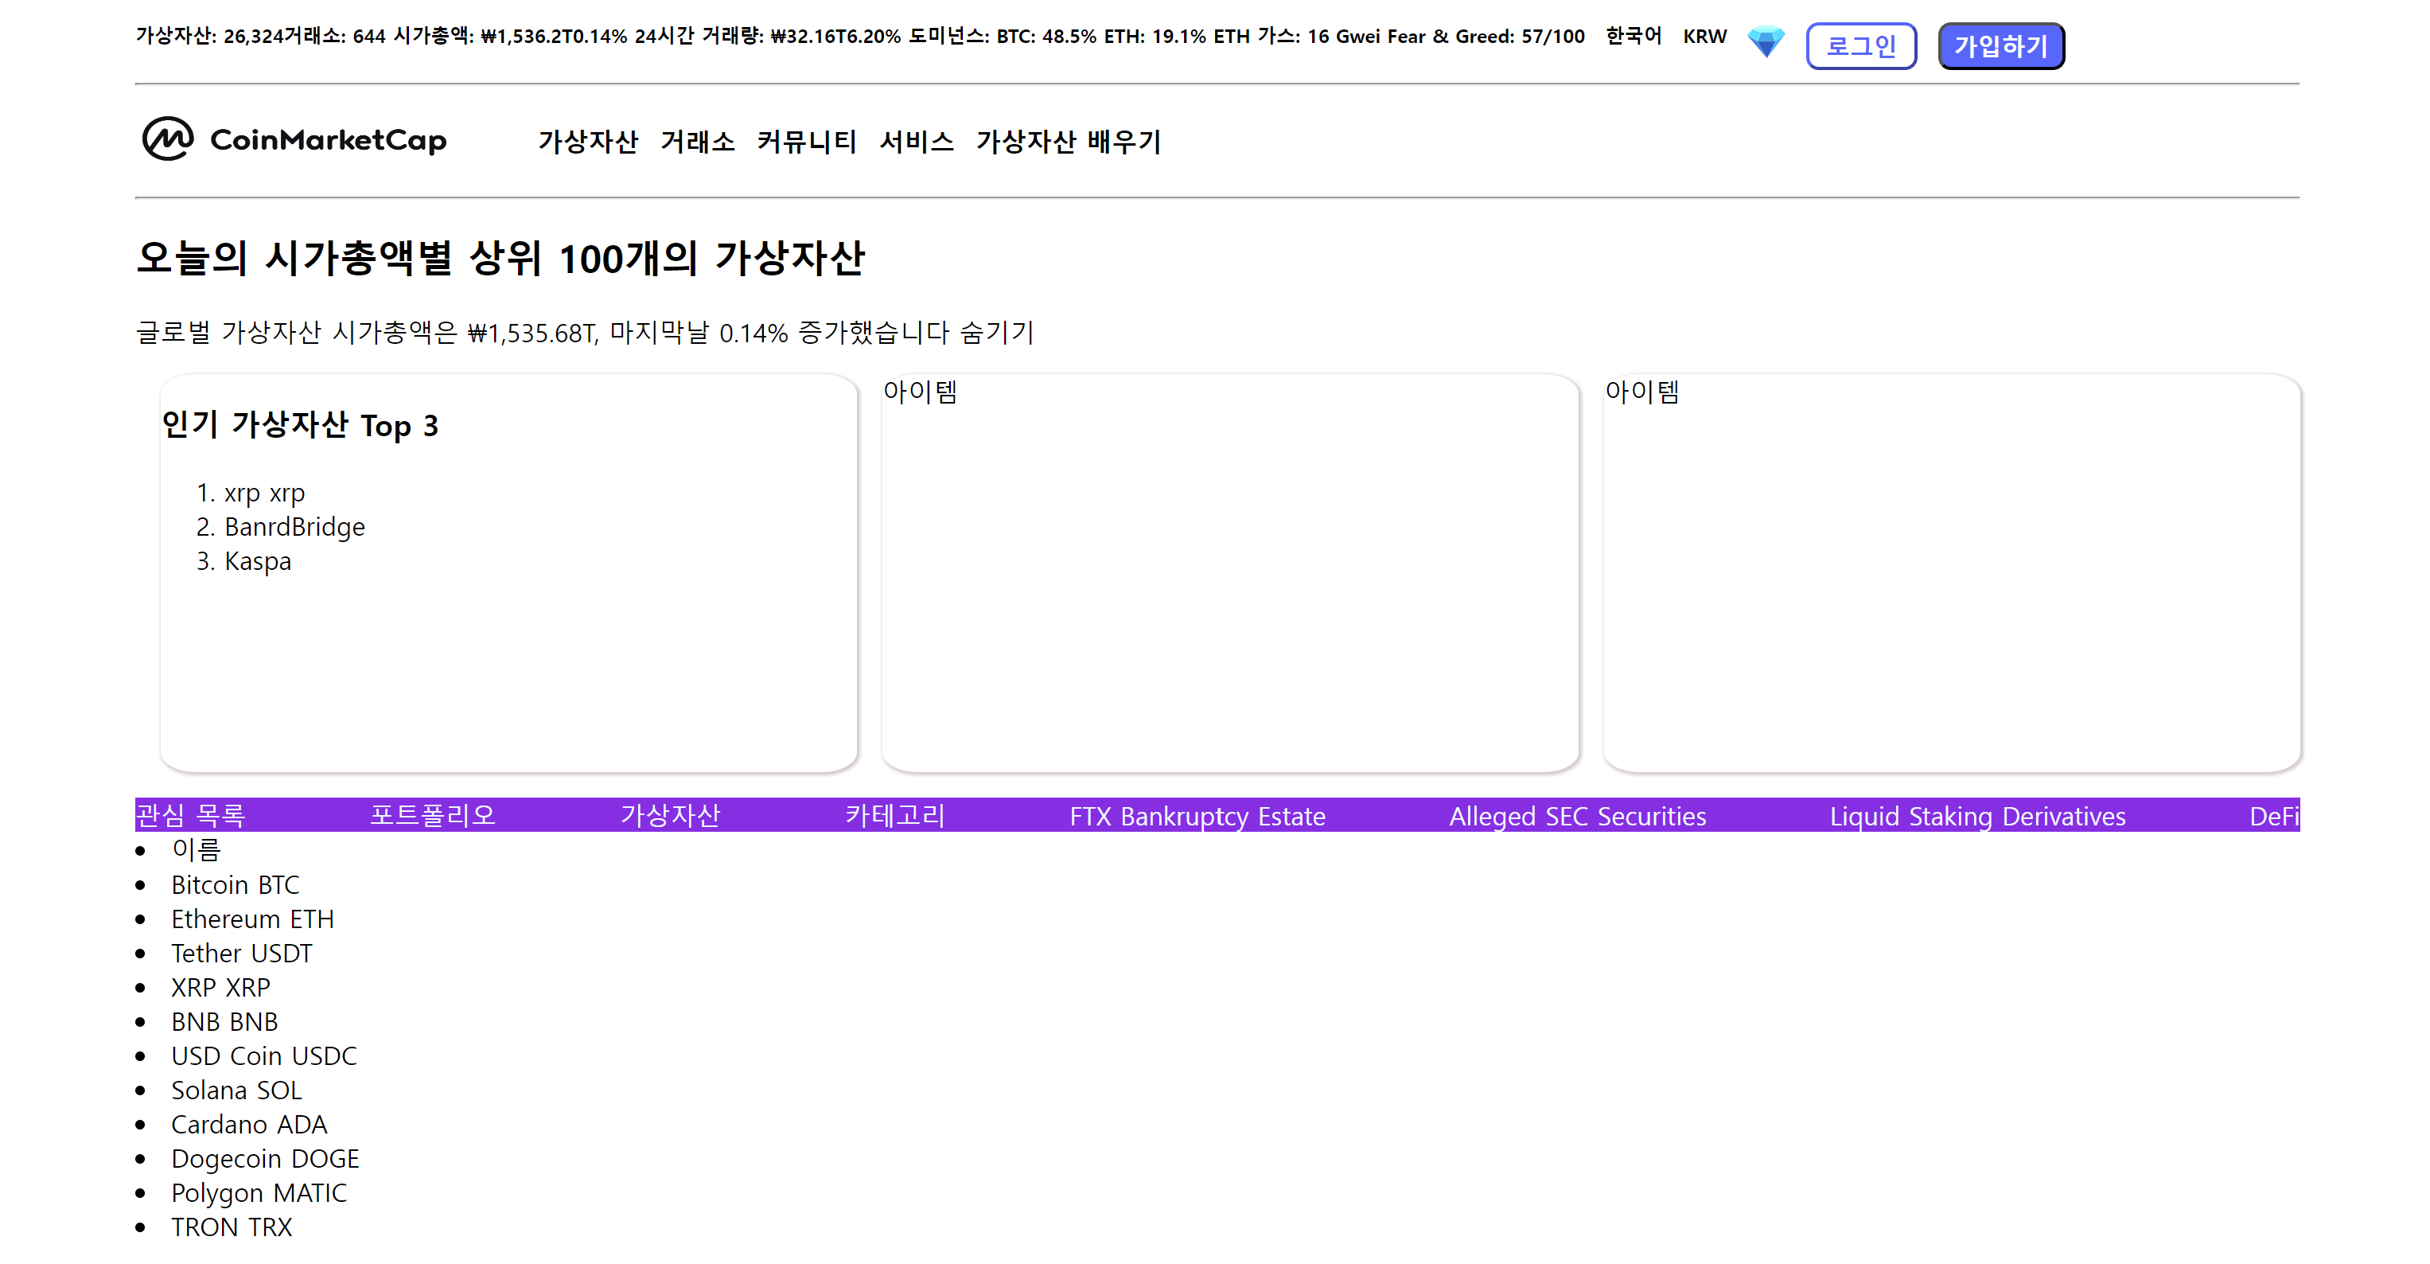Open the 가상자산 배우기 menu

pos(1068,142)
